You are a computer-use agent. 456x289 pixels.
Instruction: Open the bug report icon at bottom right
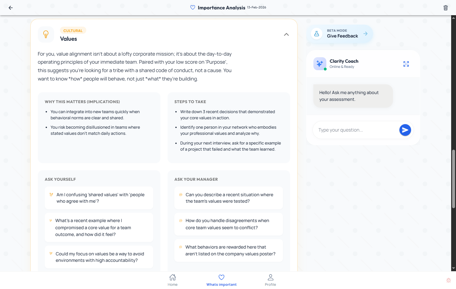pos(449,280)
